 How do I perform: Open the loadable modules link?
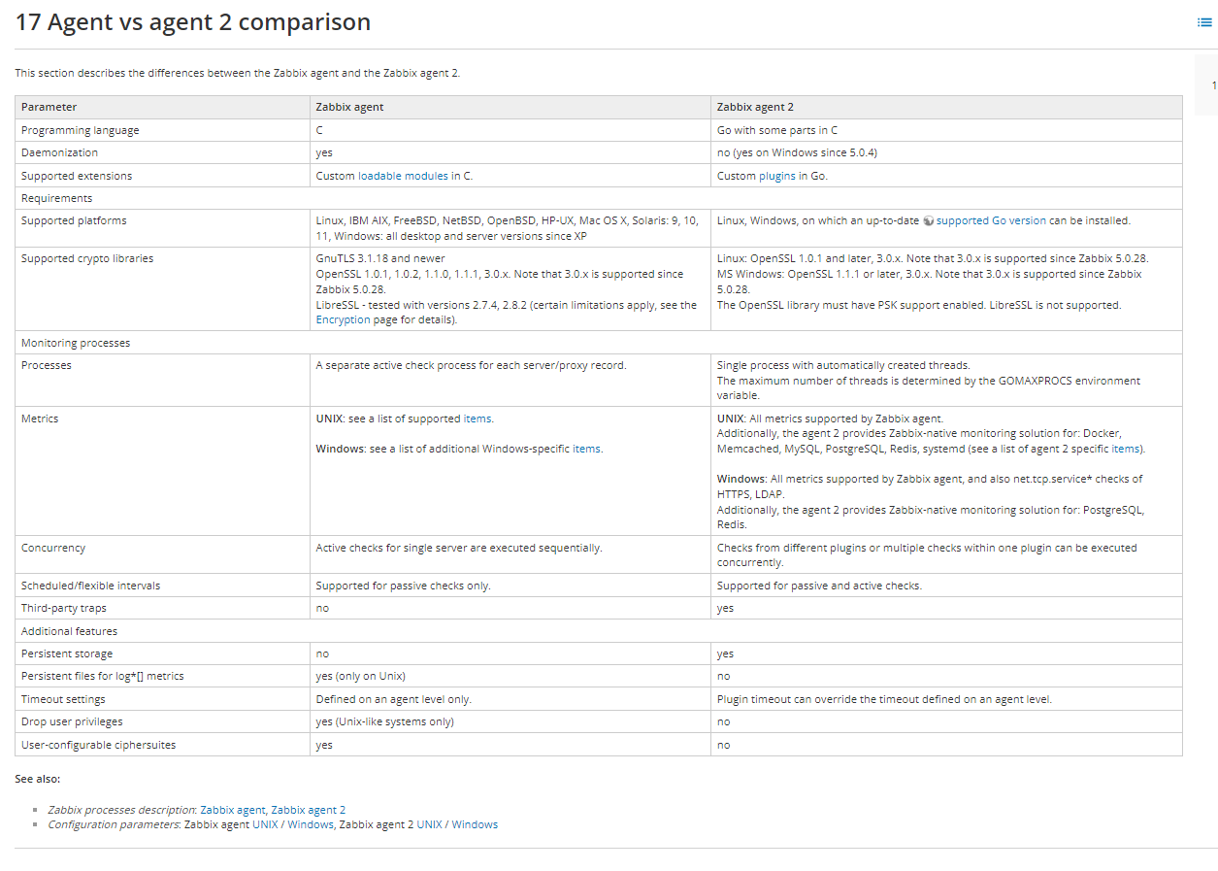[x=403, y=176]
